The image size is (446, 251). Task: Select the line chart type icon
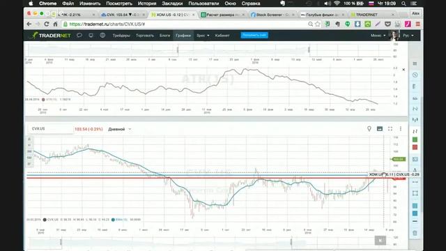pyautogui.click(x=415, y=109)
